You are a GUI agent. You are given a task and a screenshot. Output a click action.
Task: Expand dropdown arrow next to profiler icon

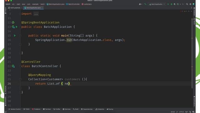(180, 4)
